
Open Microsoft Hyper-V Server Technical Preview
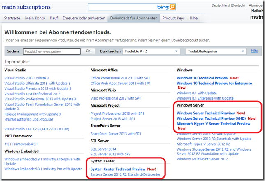pyautogui.click(x=214, y=124)
